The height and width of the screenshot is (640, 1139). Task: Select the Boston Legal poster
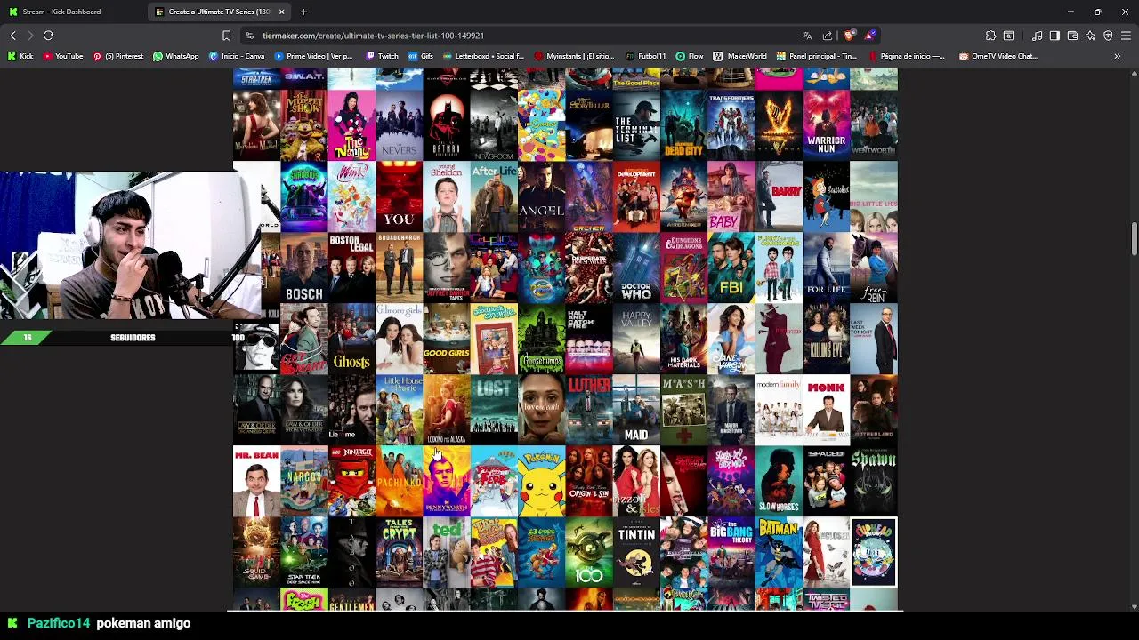351,268
